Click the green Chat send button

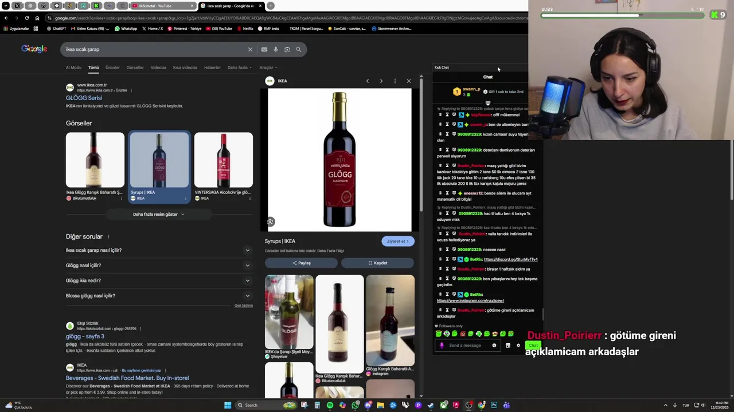tap(533, 345)
